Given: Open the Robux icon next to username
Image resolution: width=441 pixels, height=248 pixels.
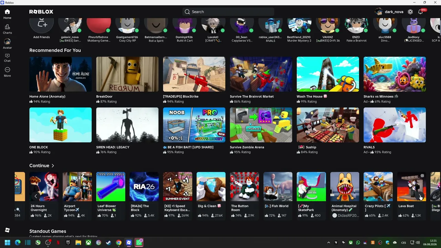Looking at the screenshot, I should pos(410,12).
